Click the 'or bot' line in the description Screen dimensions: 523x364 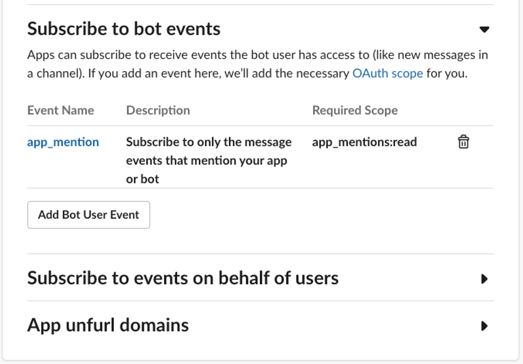[x=142, y=179]
